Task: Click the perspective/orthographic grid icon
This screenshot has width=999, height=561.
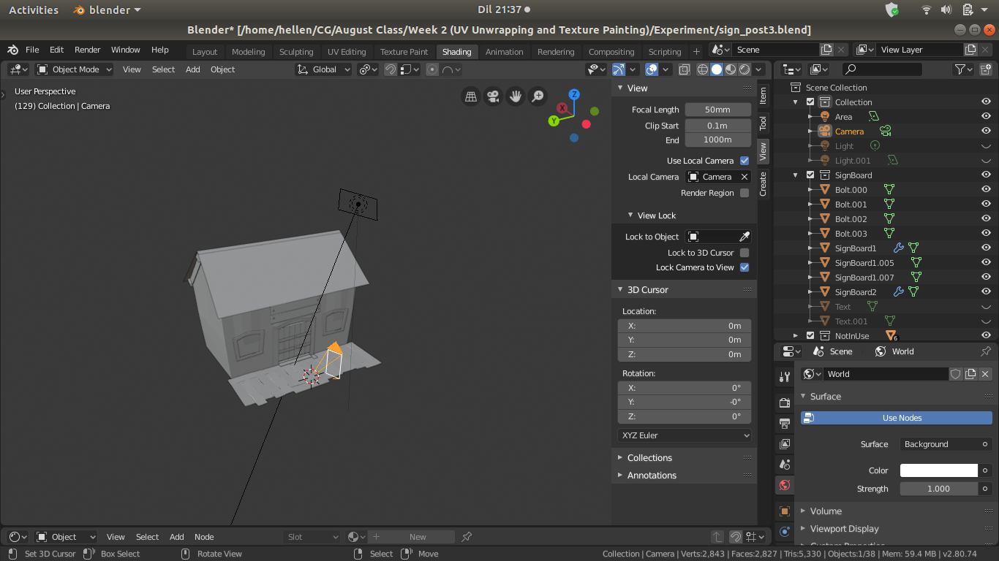Action: pyautogui.click(x=471, y=96)
